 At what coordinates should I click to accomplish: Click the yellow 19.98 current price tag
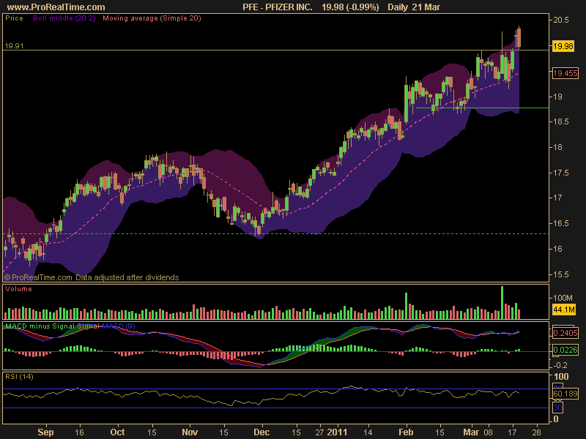[563, 46]
